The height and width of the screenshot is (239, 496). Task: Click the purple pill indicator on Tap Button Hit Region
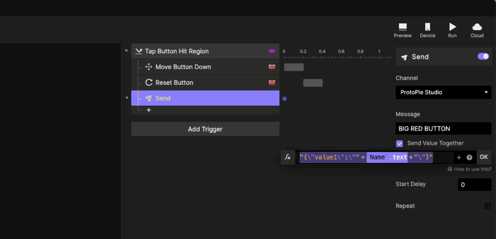click(x=272, y=51)
